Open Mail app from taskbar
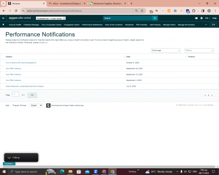 pos(87,171)
